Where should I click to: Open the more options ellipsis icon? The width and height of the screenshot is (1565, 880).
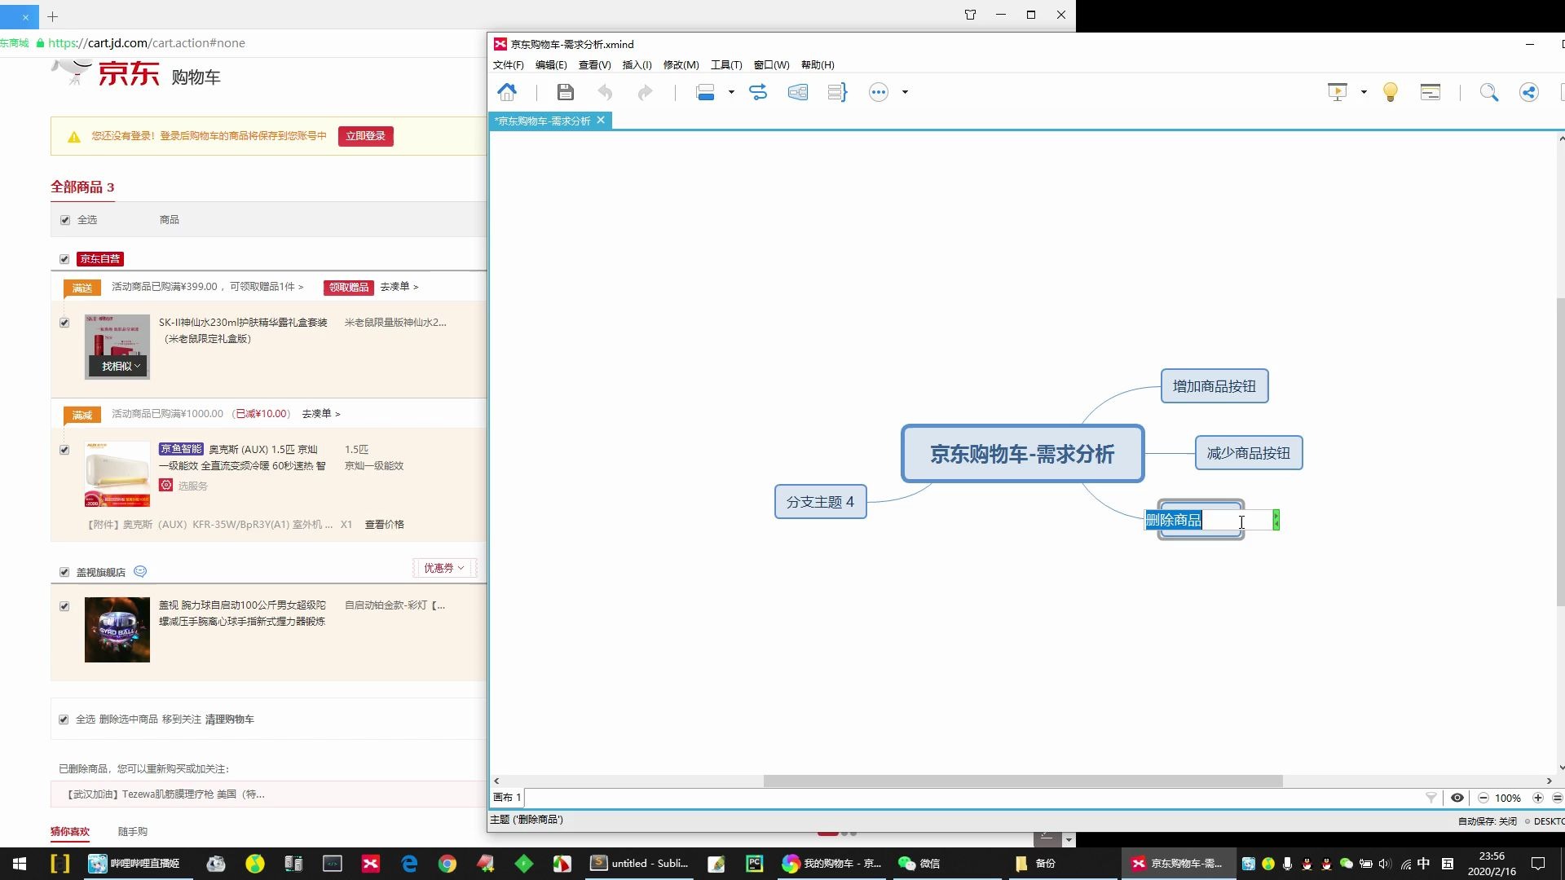tap(878, 92)
